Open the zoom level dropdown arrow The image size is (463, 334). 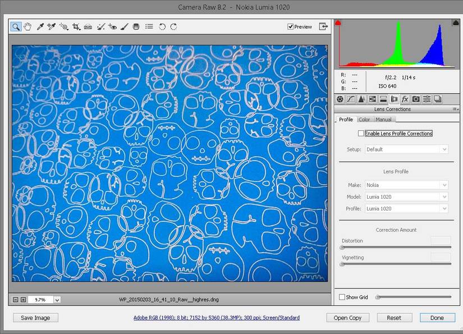pyautogui.click(x=57, y=300)
